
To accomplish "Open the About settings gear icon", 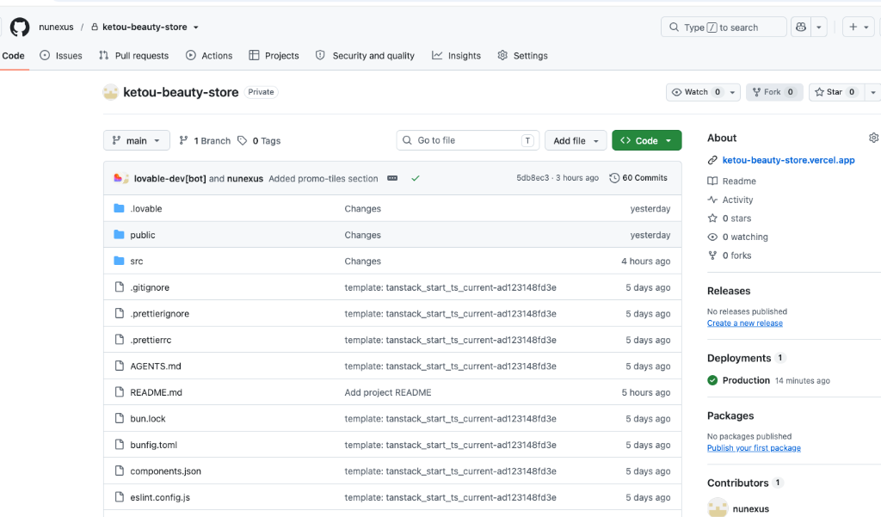I will pos(873,138).
